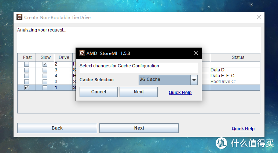
Task: Check the Fast box for drive 2
Action: (x=27, y=64)
